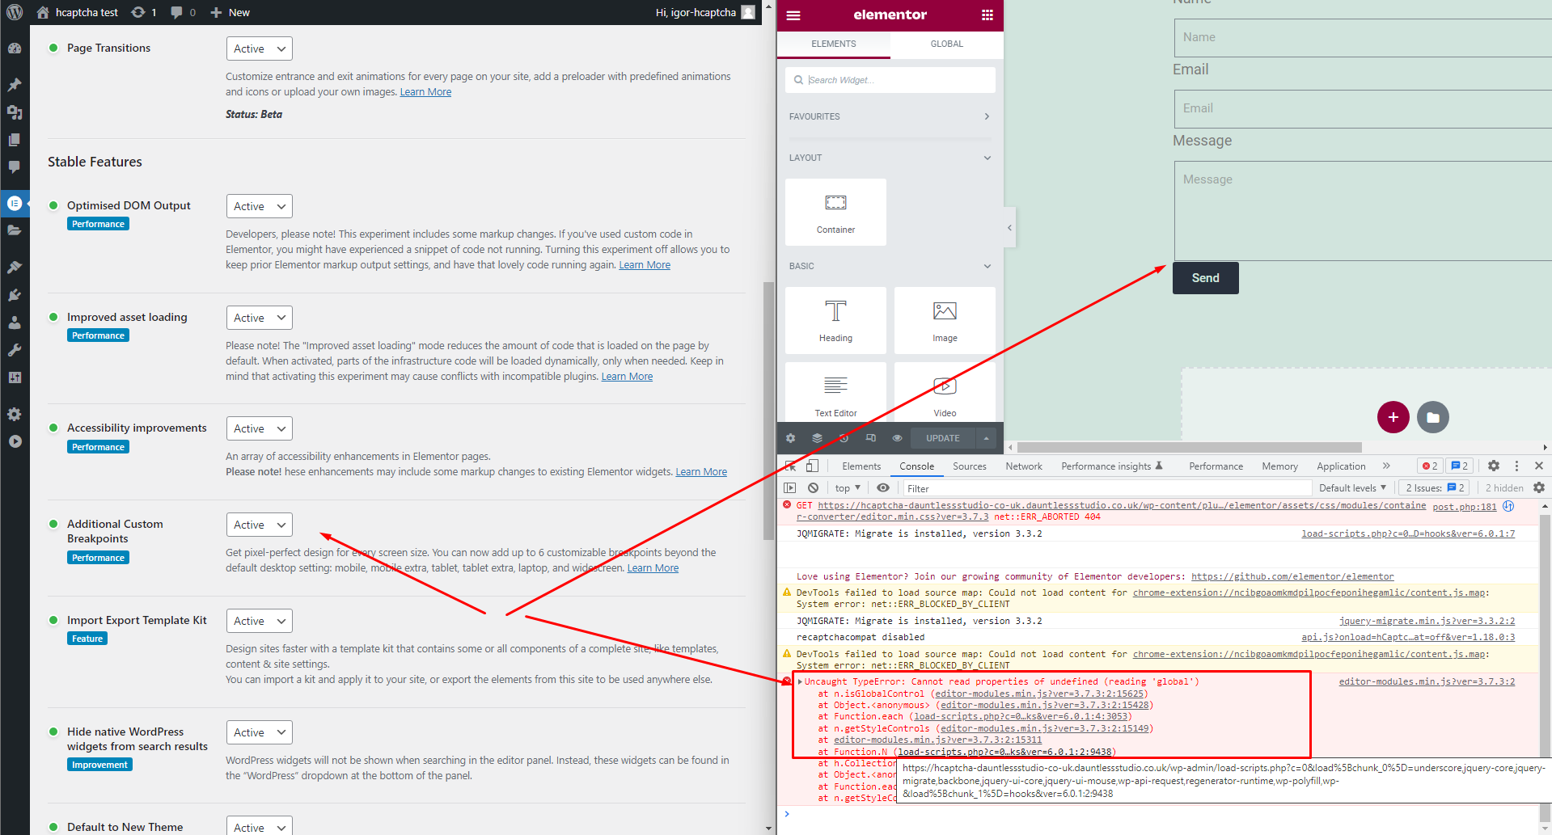
Task: Change Optimised DOM Output status dropdown
Action: [x=258, y=206]
